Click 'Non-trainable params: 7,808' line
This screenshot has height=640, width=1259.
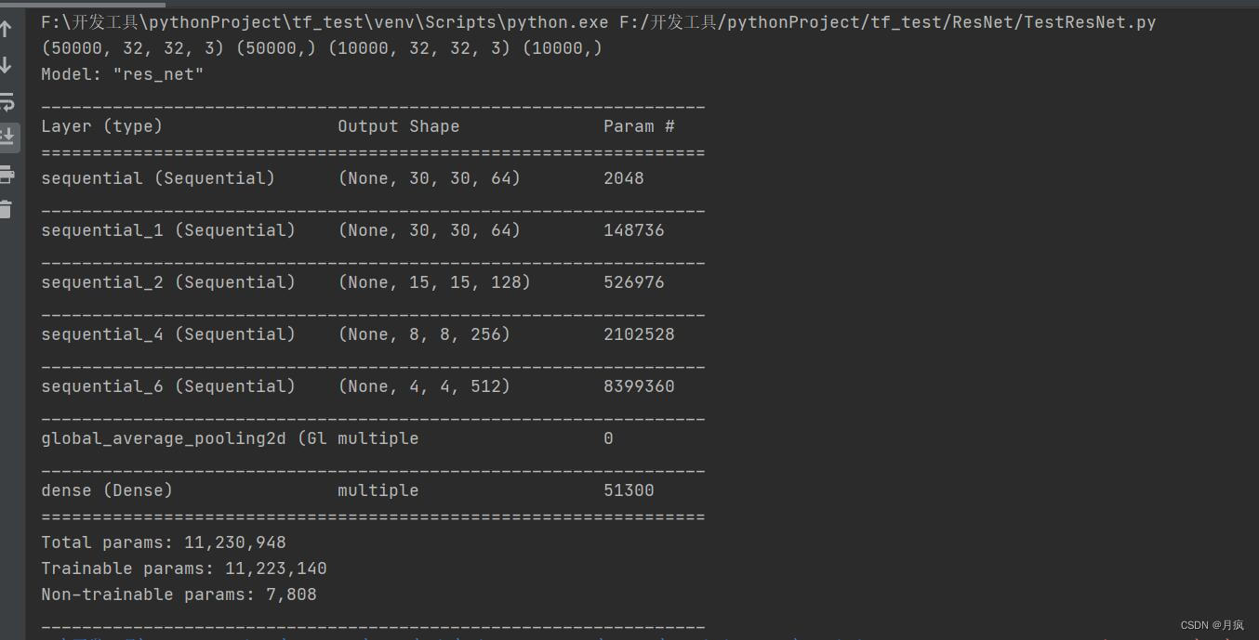(x=179, y=594)
